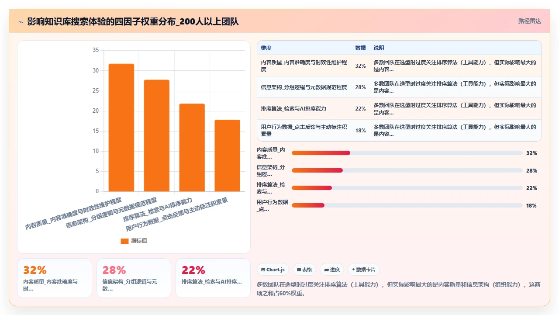The image size is (559, 315).
Task: Select table row 信息架构_分组逻辑与元数据规范程度
Action: 399,87
